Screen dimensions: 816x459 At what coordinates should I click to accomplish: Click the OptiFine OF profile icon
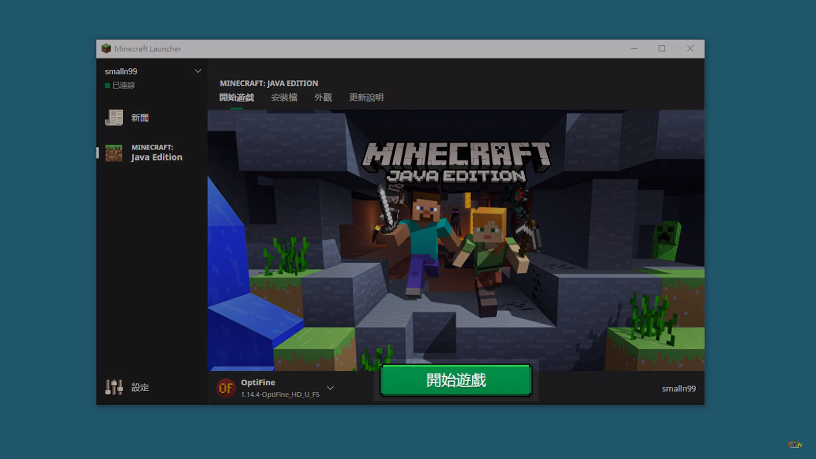pyautogui.click(x=226, y=388)
